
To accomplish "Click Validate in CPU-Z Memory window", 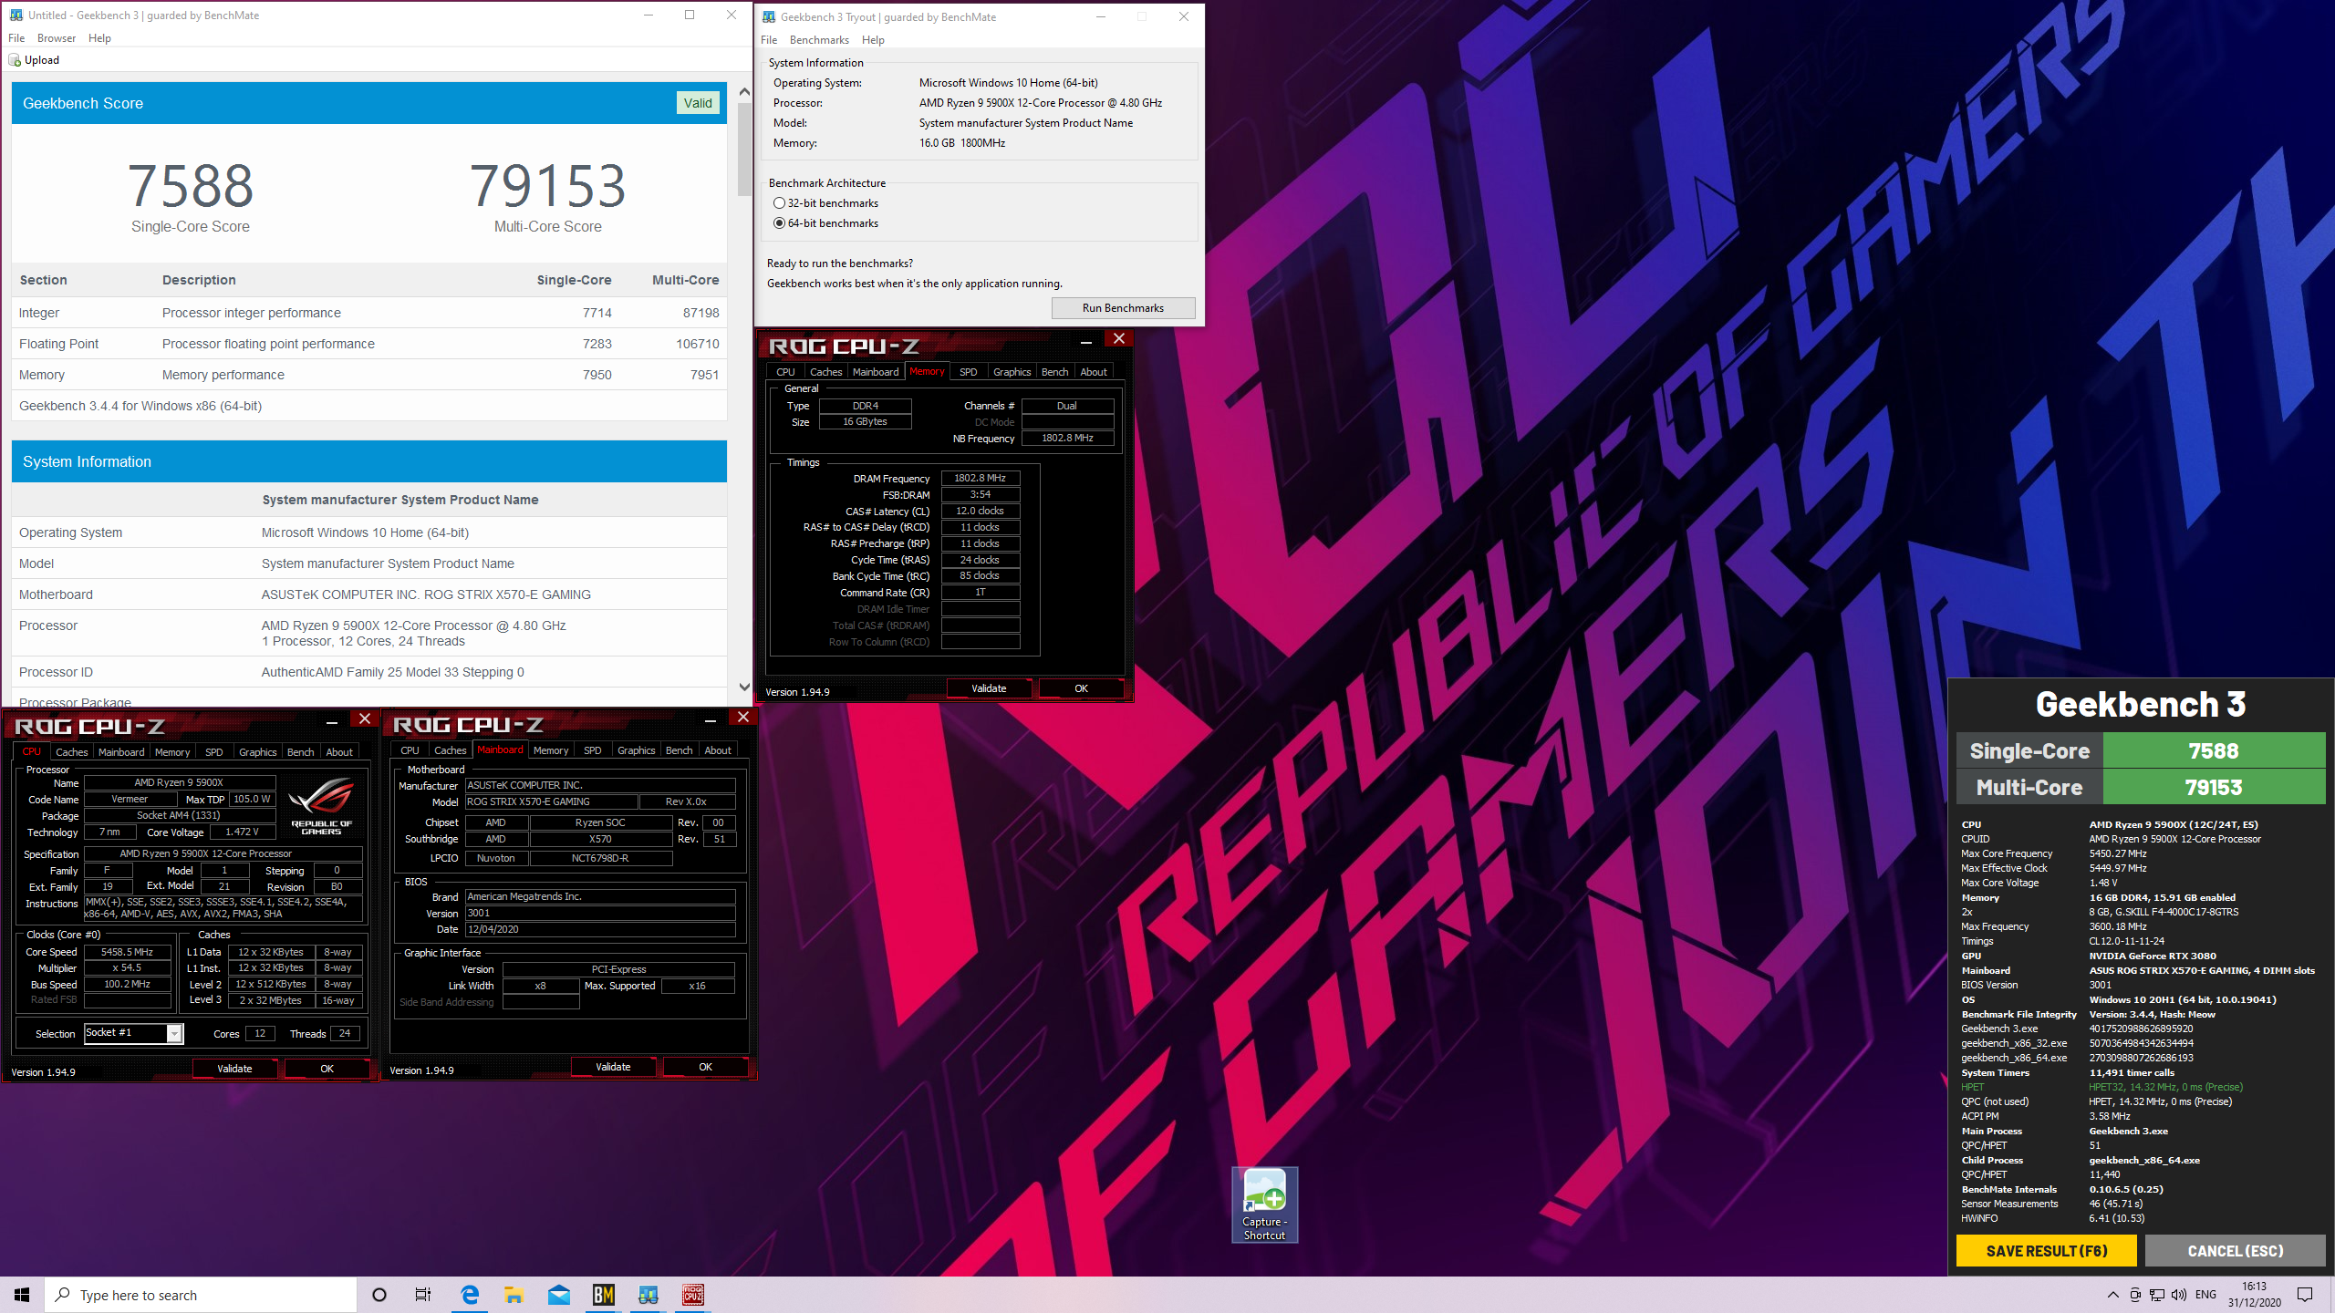I will [x=989, y=688].
